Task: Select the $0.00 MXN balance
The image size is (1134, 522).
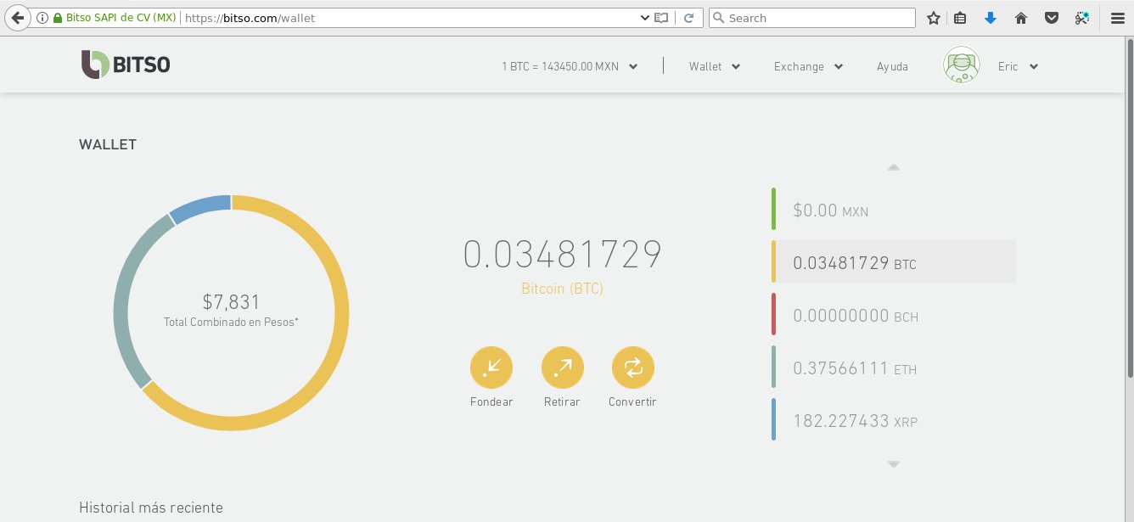Action: (894, 210)
